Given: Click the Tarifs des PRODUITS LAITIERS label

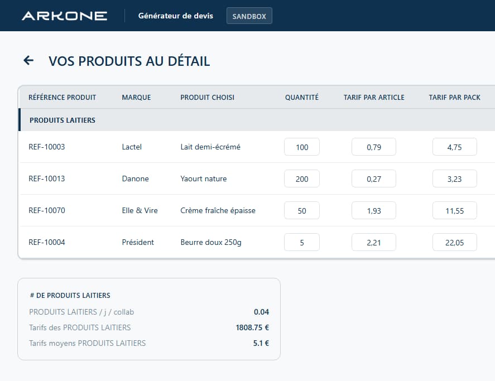Looking at the screenshot, I should pos(80,327).
